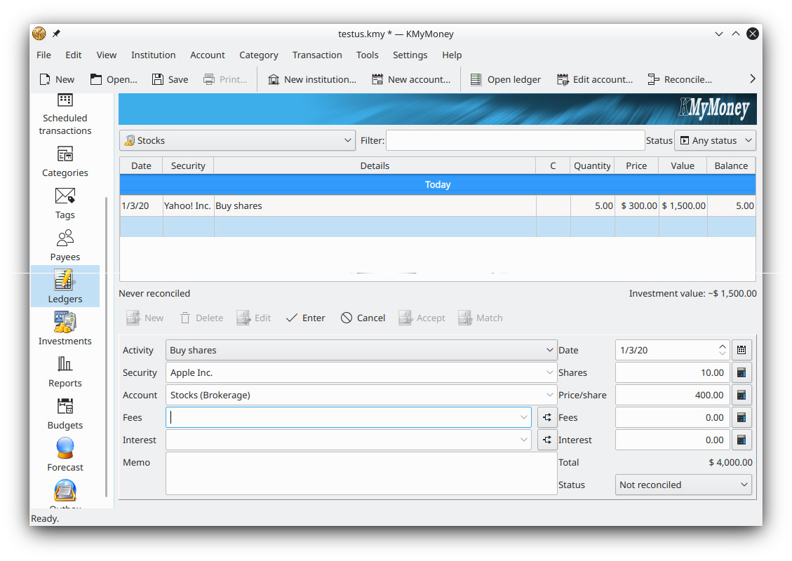Click the Enter button to save the transaction
Image resolution: width=792 pixels, height=561 pixels.
[x=306, y=318]
